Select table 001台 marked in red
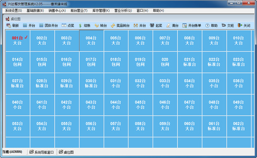 click(x=18, y=41)
